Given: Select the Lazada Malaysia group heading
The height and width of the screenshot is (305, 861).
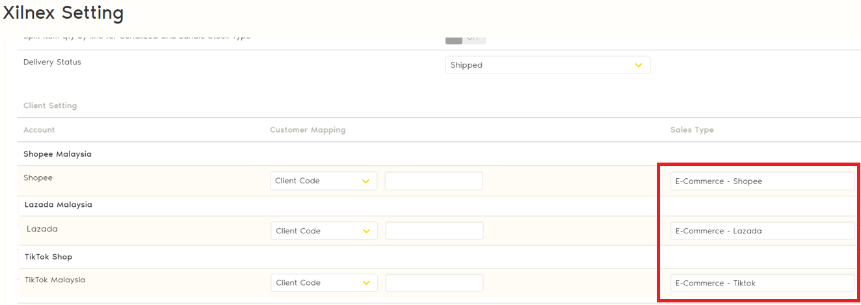Looking at the screenshot, I should (x=59, y=205).
